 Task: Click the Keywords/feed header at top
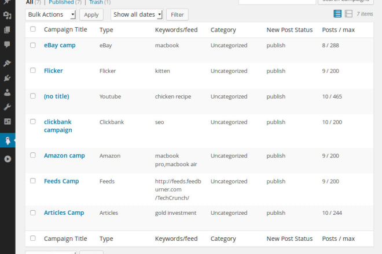[x=177, y=30]
